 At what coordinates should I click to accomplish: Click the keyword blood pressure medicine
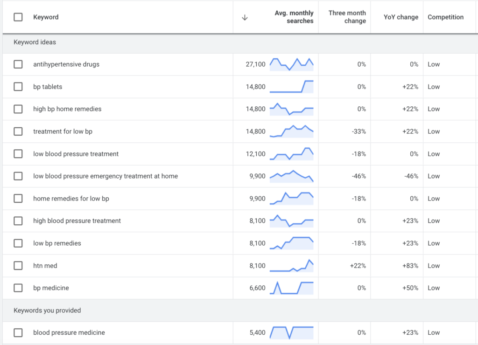69,332
